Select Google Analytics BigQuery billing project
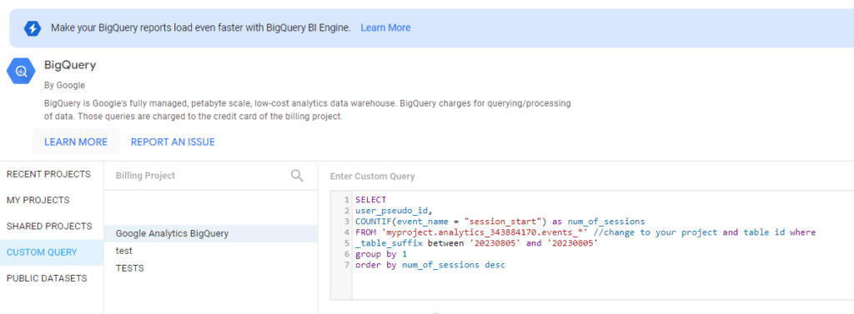Image resolution: width=854 pixels, height=314 pixels. click(x=211, y=233)
